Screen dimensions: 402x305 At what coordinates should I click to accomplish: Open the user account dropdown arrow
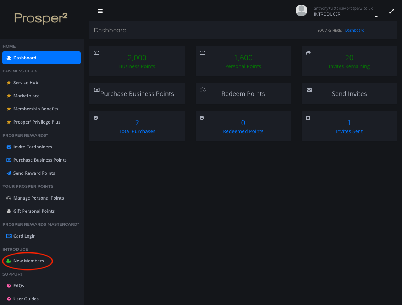click(376, 17)
